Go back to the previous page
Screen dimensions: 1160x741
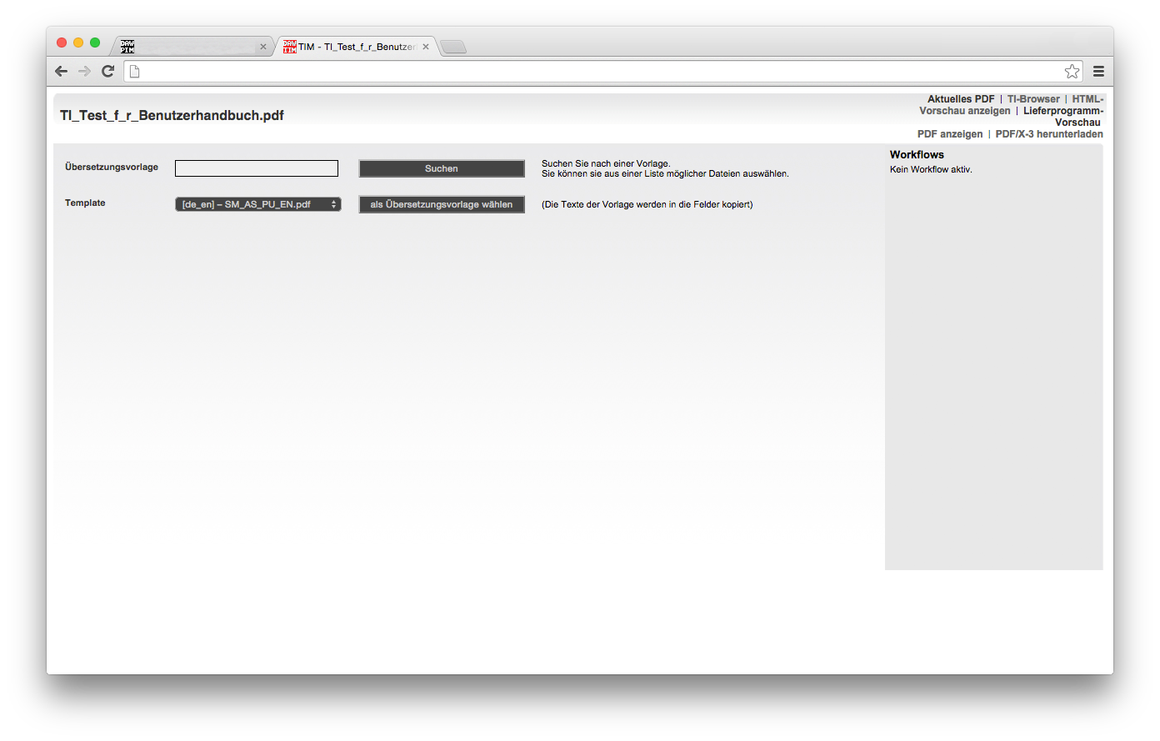click(61, 72)
